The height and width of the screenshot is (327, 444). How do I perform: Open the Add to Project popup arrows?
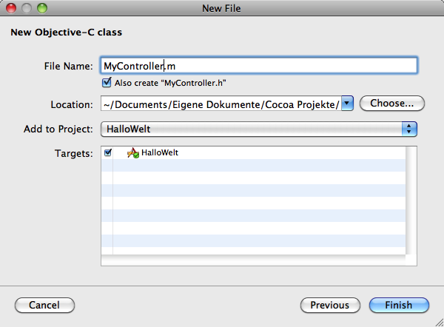tap(409, 129)
